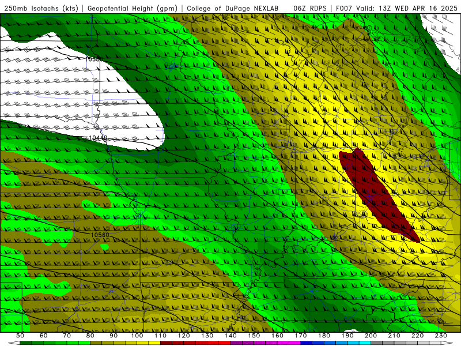The width and height of the screenshot is (461, 346).
Task: Click the 220 value on the color scale
Action: pyautogui.click(x=417, y=336)
